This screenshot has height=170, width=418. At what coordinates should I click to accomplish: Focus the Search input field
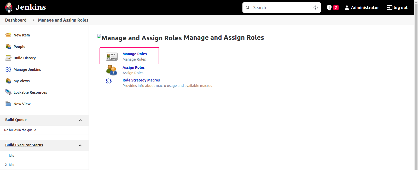point(282,8)
